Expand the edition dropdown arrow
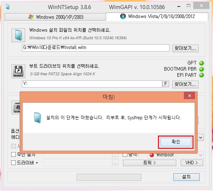Screen dimensions: 213x191 click(x=200, y=138)
